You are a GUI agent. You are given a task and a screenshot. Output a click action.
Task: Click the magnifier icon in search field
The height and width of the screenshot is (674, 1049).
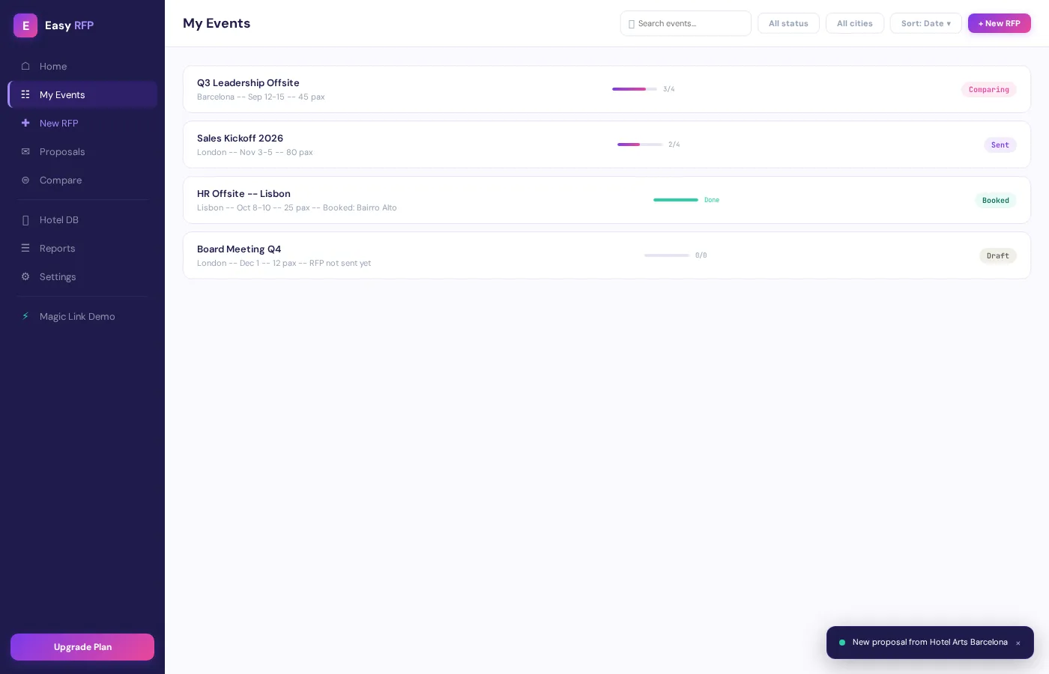pos(632,23)
